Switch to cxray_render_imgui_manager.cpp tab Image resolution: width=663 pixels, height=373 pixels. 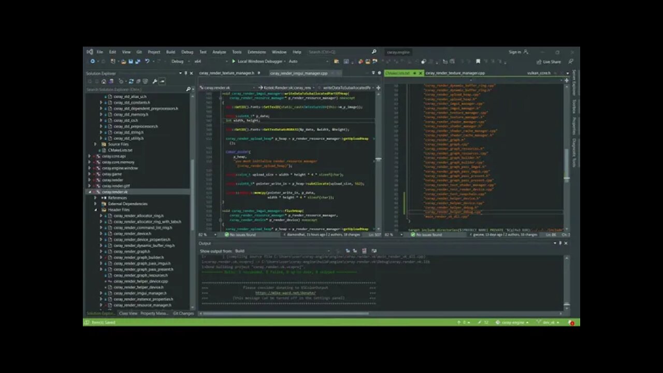(x=299, y=73)
